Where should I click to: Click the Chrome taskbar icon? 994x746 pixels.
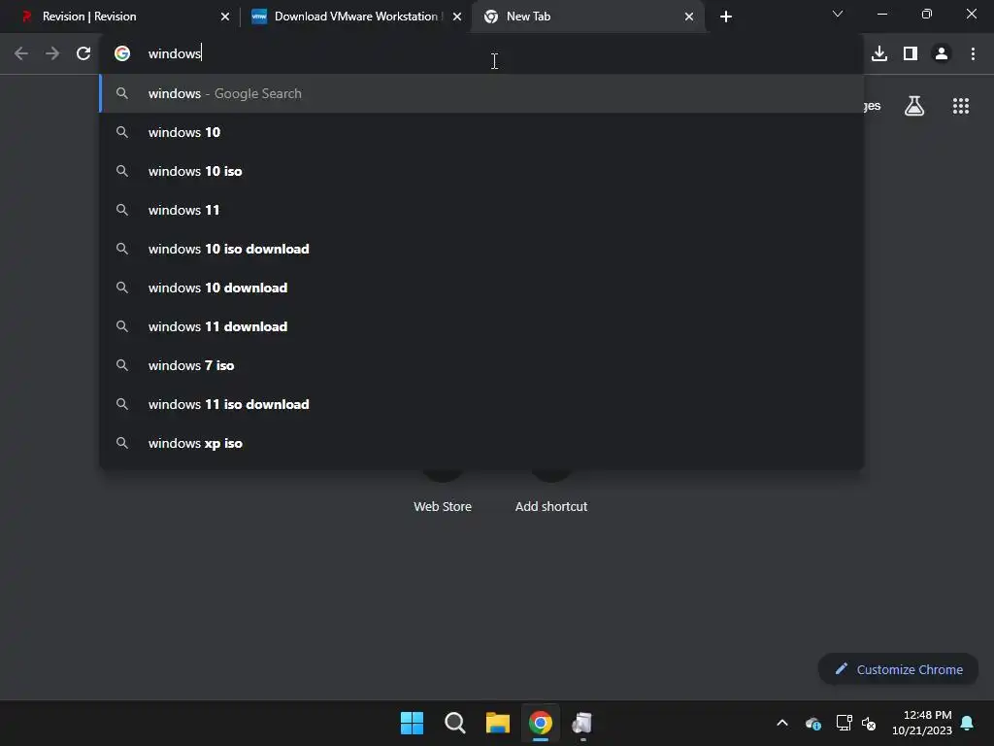click(541, 723)
